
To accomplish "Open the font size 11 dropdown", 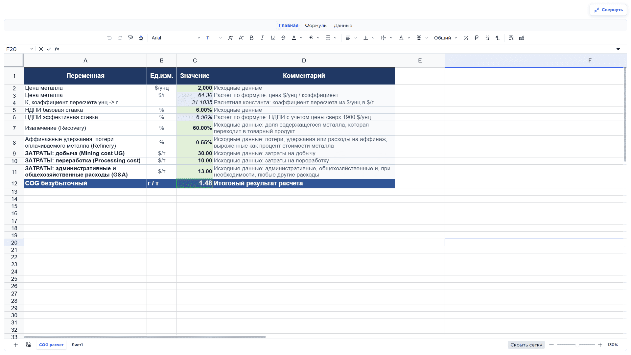I will point(214,38).
